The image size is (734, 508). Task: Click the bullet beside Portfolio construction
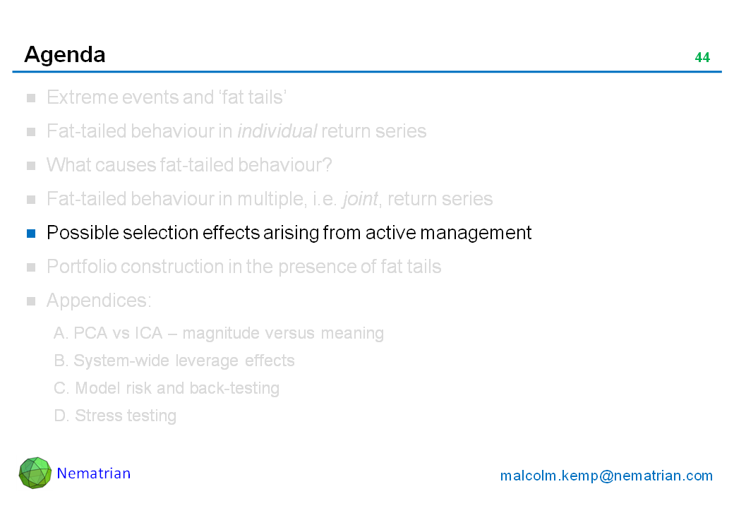click(31, 267)
